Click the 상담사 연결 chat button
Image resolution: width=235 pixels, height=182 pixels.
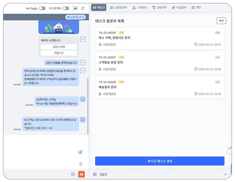59,47
